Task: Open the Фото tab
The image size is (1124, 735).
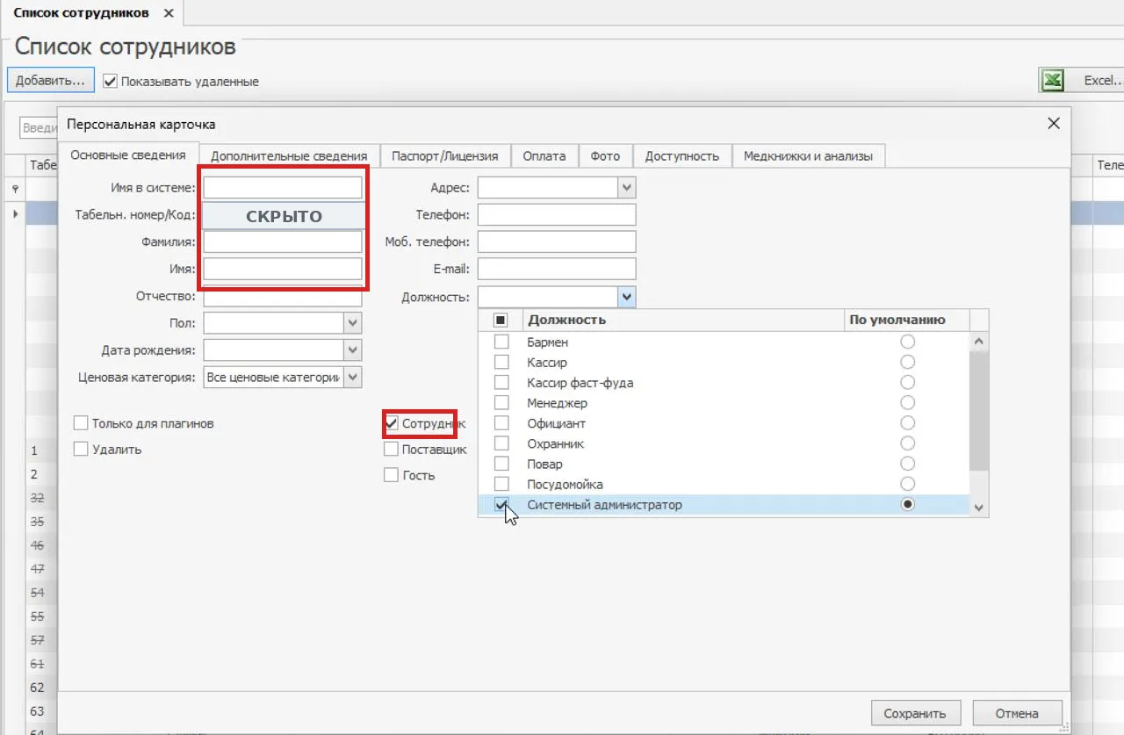Action: click(605, 156)
